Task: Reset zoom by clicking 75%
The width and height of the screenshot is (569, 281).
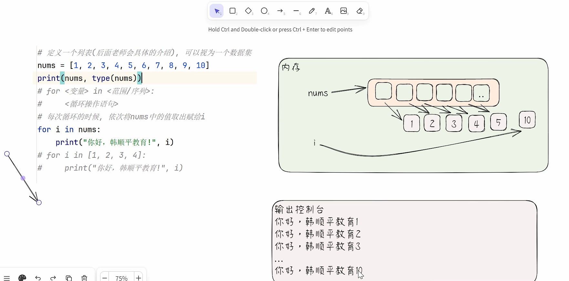Action: 121,278
